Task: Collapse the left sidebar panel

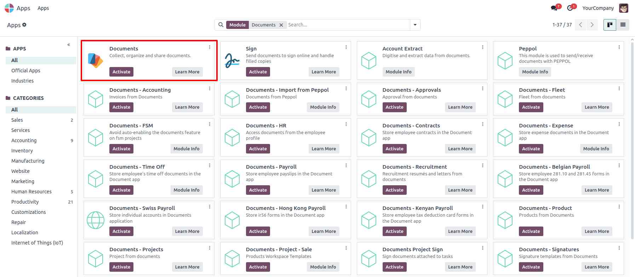Action: click(x=69, y=45)
